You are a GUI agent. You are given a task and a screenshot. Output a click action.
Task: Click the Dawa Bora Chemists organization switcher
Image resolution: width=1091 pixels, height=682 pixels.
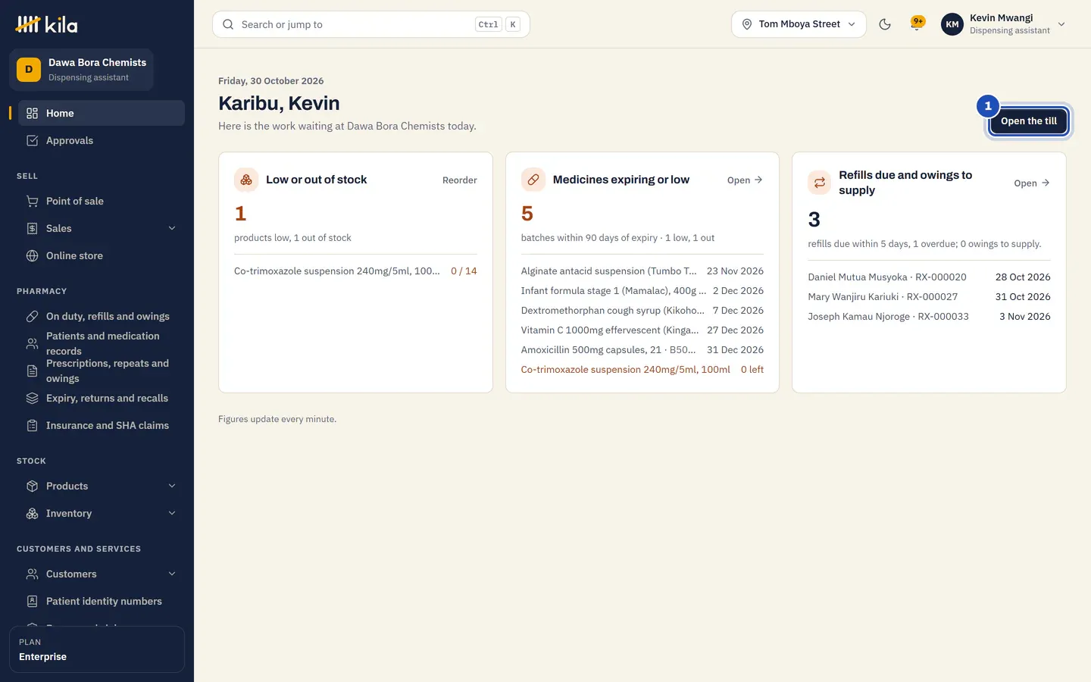pyautogui.click(x=82, y=70)
